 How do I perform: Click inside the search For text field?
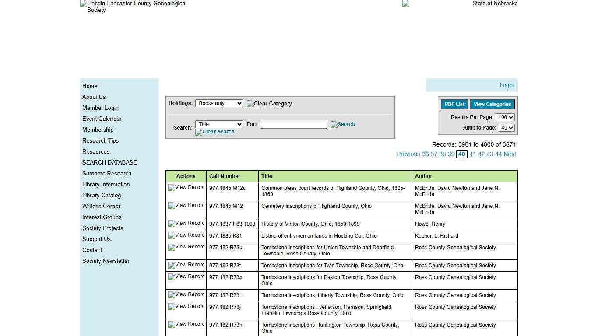point(293,124)
